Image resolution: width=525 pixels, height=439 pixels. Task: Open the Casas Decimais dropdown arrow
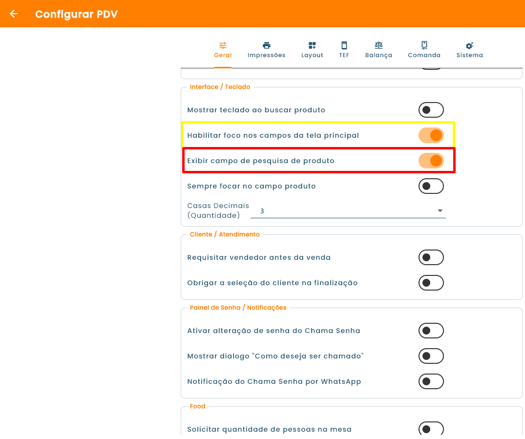(440, 210)
